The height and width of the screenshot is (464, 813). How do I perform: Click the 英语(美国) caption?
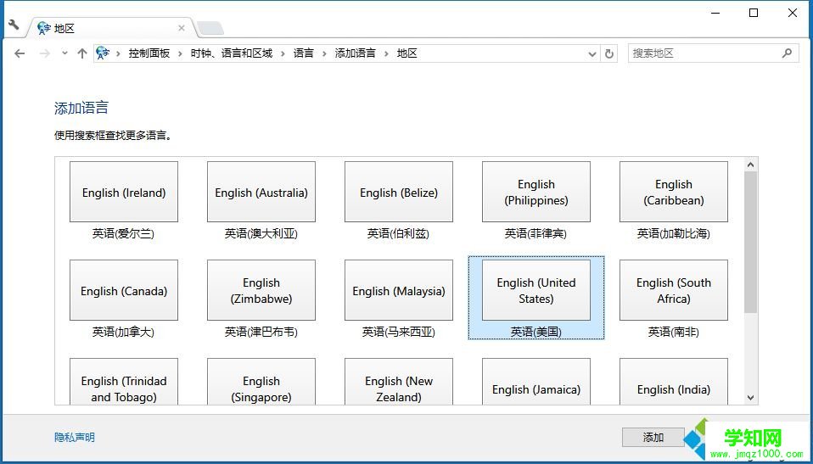tap(536, 332)
